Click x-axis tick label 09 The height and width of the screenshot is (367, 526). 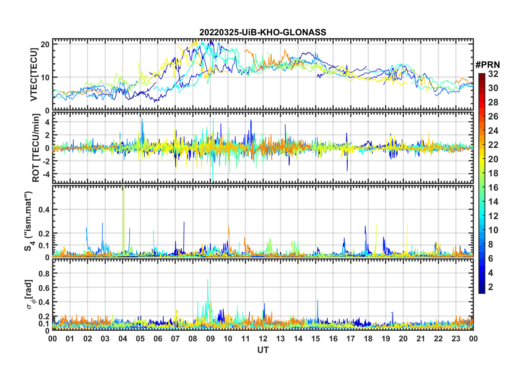[x=210, y=339]
